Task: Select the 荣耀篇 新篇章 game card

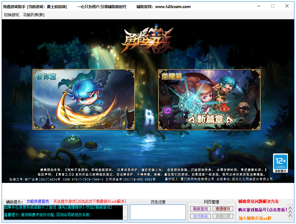Action: pos(209,100)
